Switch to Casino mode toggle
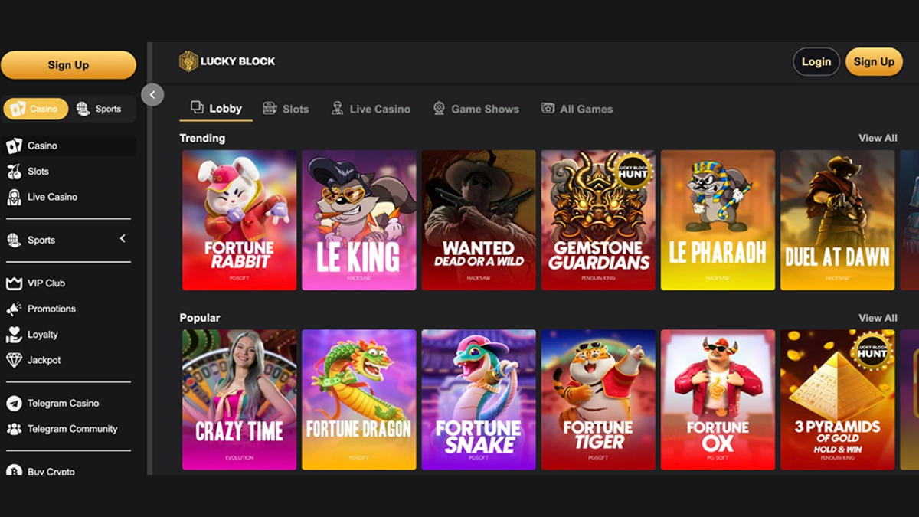 coord(35,109)
